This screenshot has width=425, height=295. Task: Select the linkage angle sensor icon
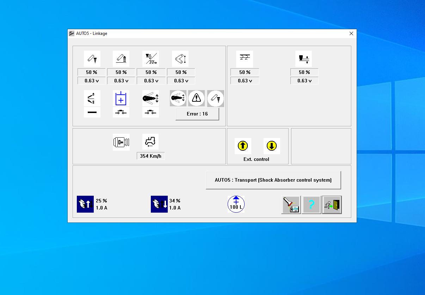coord(181,58)
